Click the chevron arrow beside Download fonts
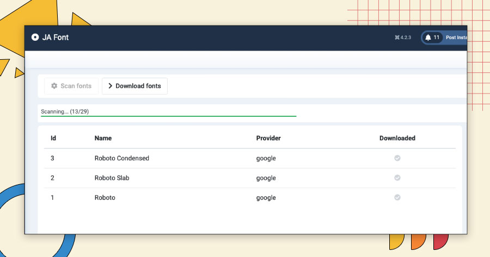Image resolution: width=490 pixels, height=257 pixels. 110,86
